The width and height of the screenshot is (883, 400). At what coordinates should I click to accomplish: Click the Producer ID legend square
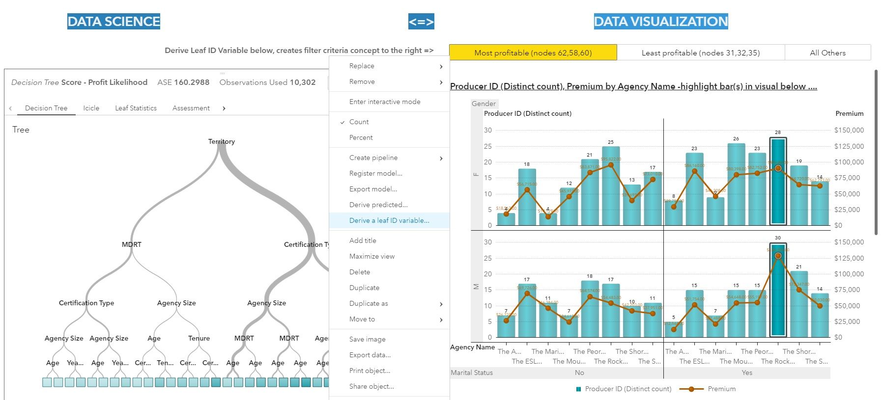[578, 389]
